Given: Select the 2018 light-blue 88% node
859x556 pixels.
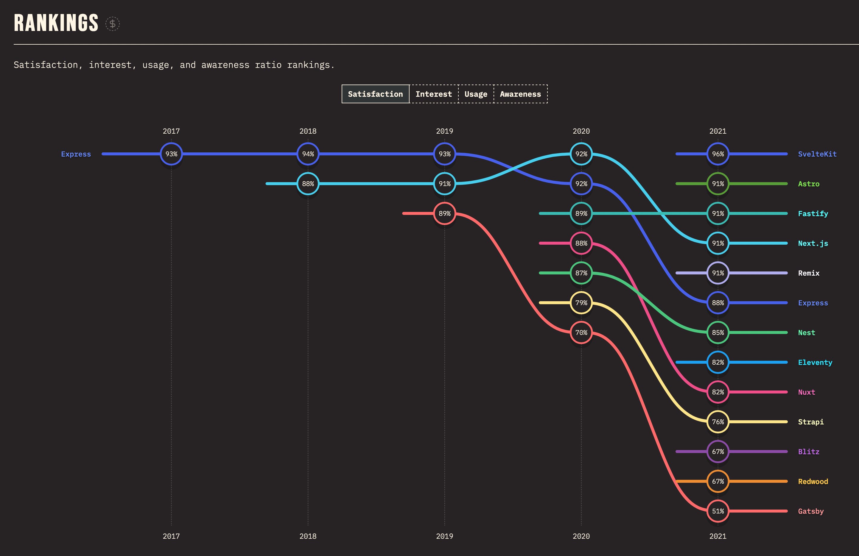Looking at the screenshot, I should [x=308, y=184].
